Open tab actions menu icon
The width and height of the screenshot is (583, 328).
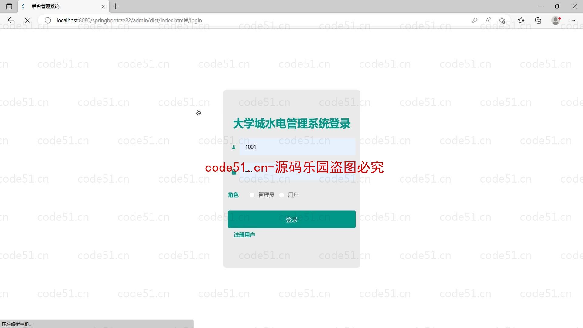tap(9, 6)
